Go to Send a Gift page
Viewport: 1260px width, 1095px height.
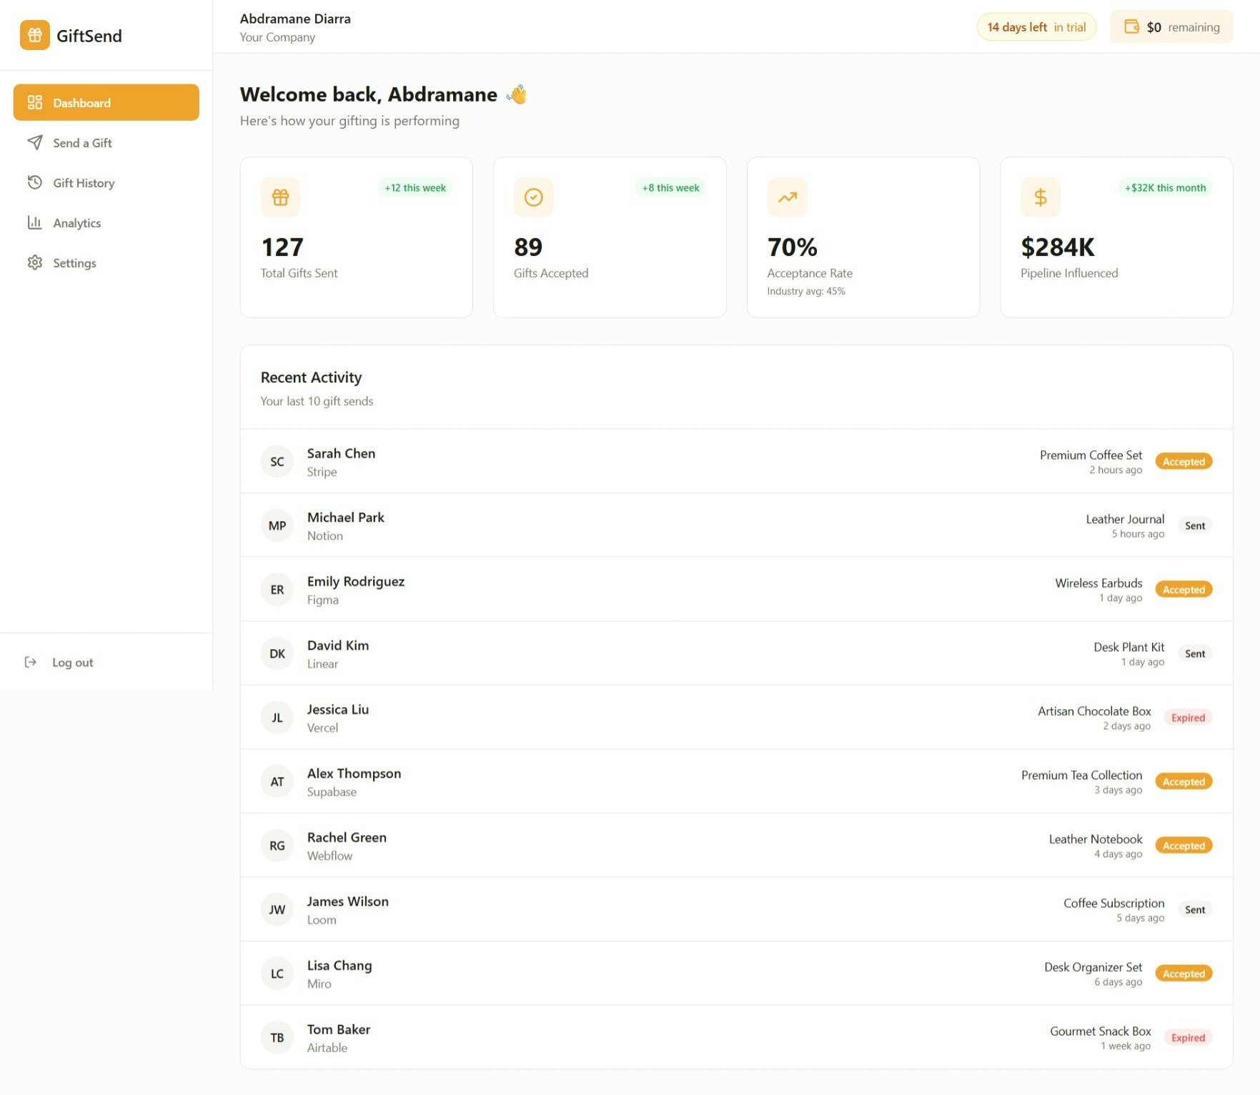[106, 142]
